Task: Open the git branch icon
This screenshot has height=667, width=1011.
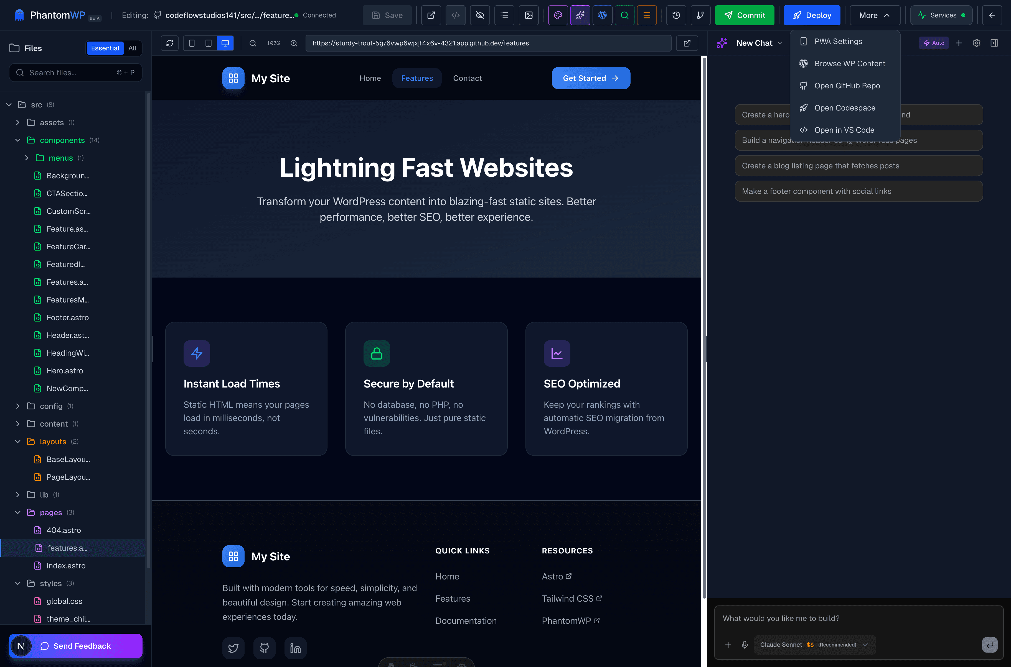Action: click(700, 15)
